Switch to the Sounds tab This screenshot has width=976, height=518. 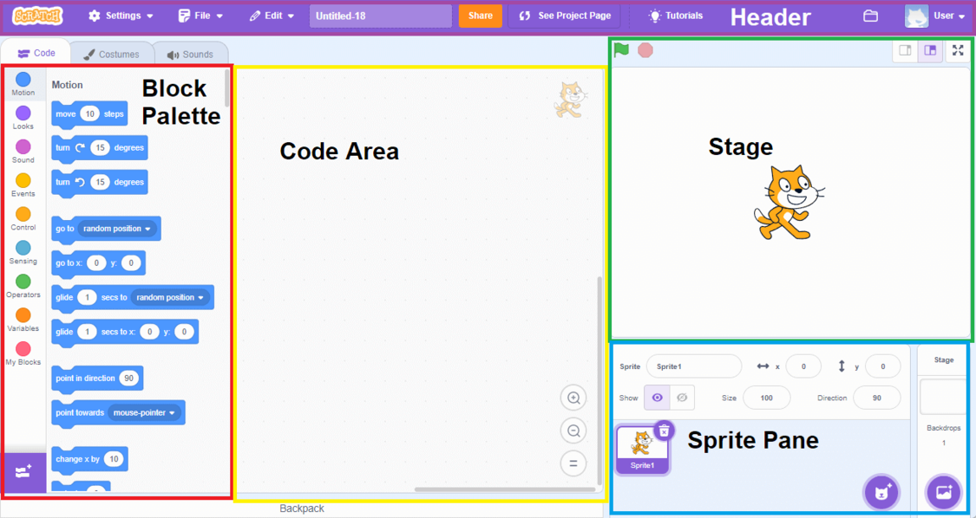(x=191, y=54)
